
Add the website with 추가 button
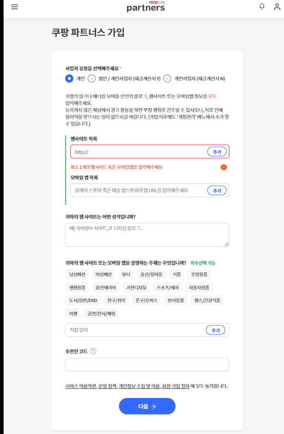point(217,152)
